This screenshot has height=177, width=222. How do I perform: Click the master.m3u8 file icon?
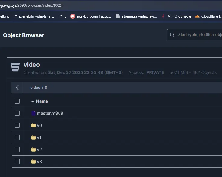(x=33, y=113)
